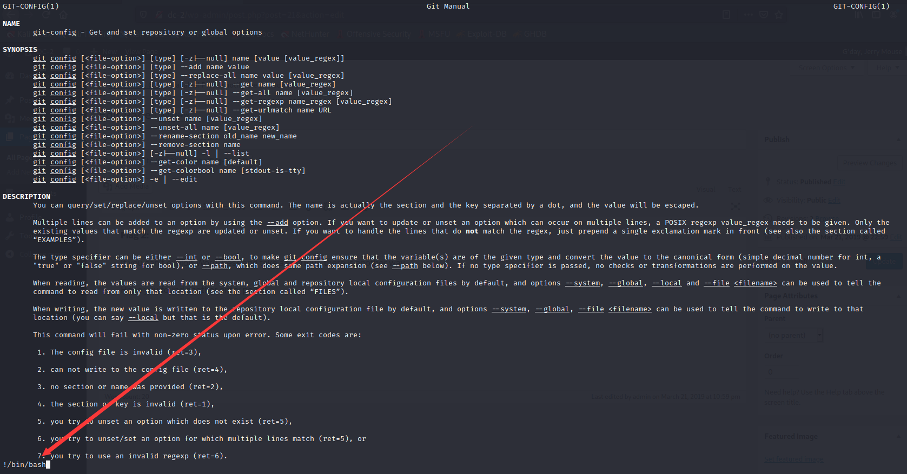907x474 pixels.
Task: Click Edit link next to Status: Published
Action: coord(839,182)
